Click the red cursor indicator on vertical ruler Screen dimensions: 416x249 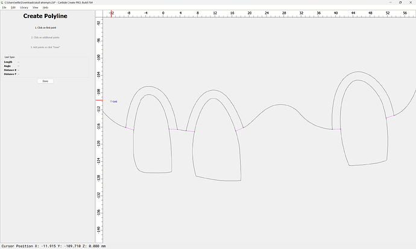[99, 100]
